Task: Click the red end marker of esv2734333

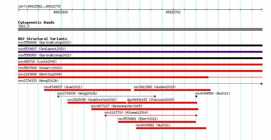Action: pos(262,84)
